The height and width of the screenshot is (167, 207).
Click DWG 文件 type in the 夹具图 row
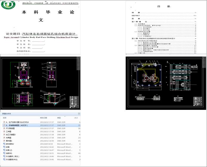pos(61,138)
